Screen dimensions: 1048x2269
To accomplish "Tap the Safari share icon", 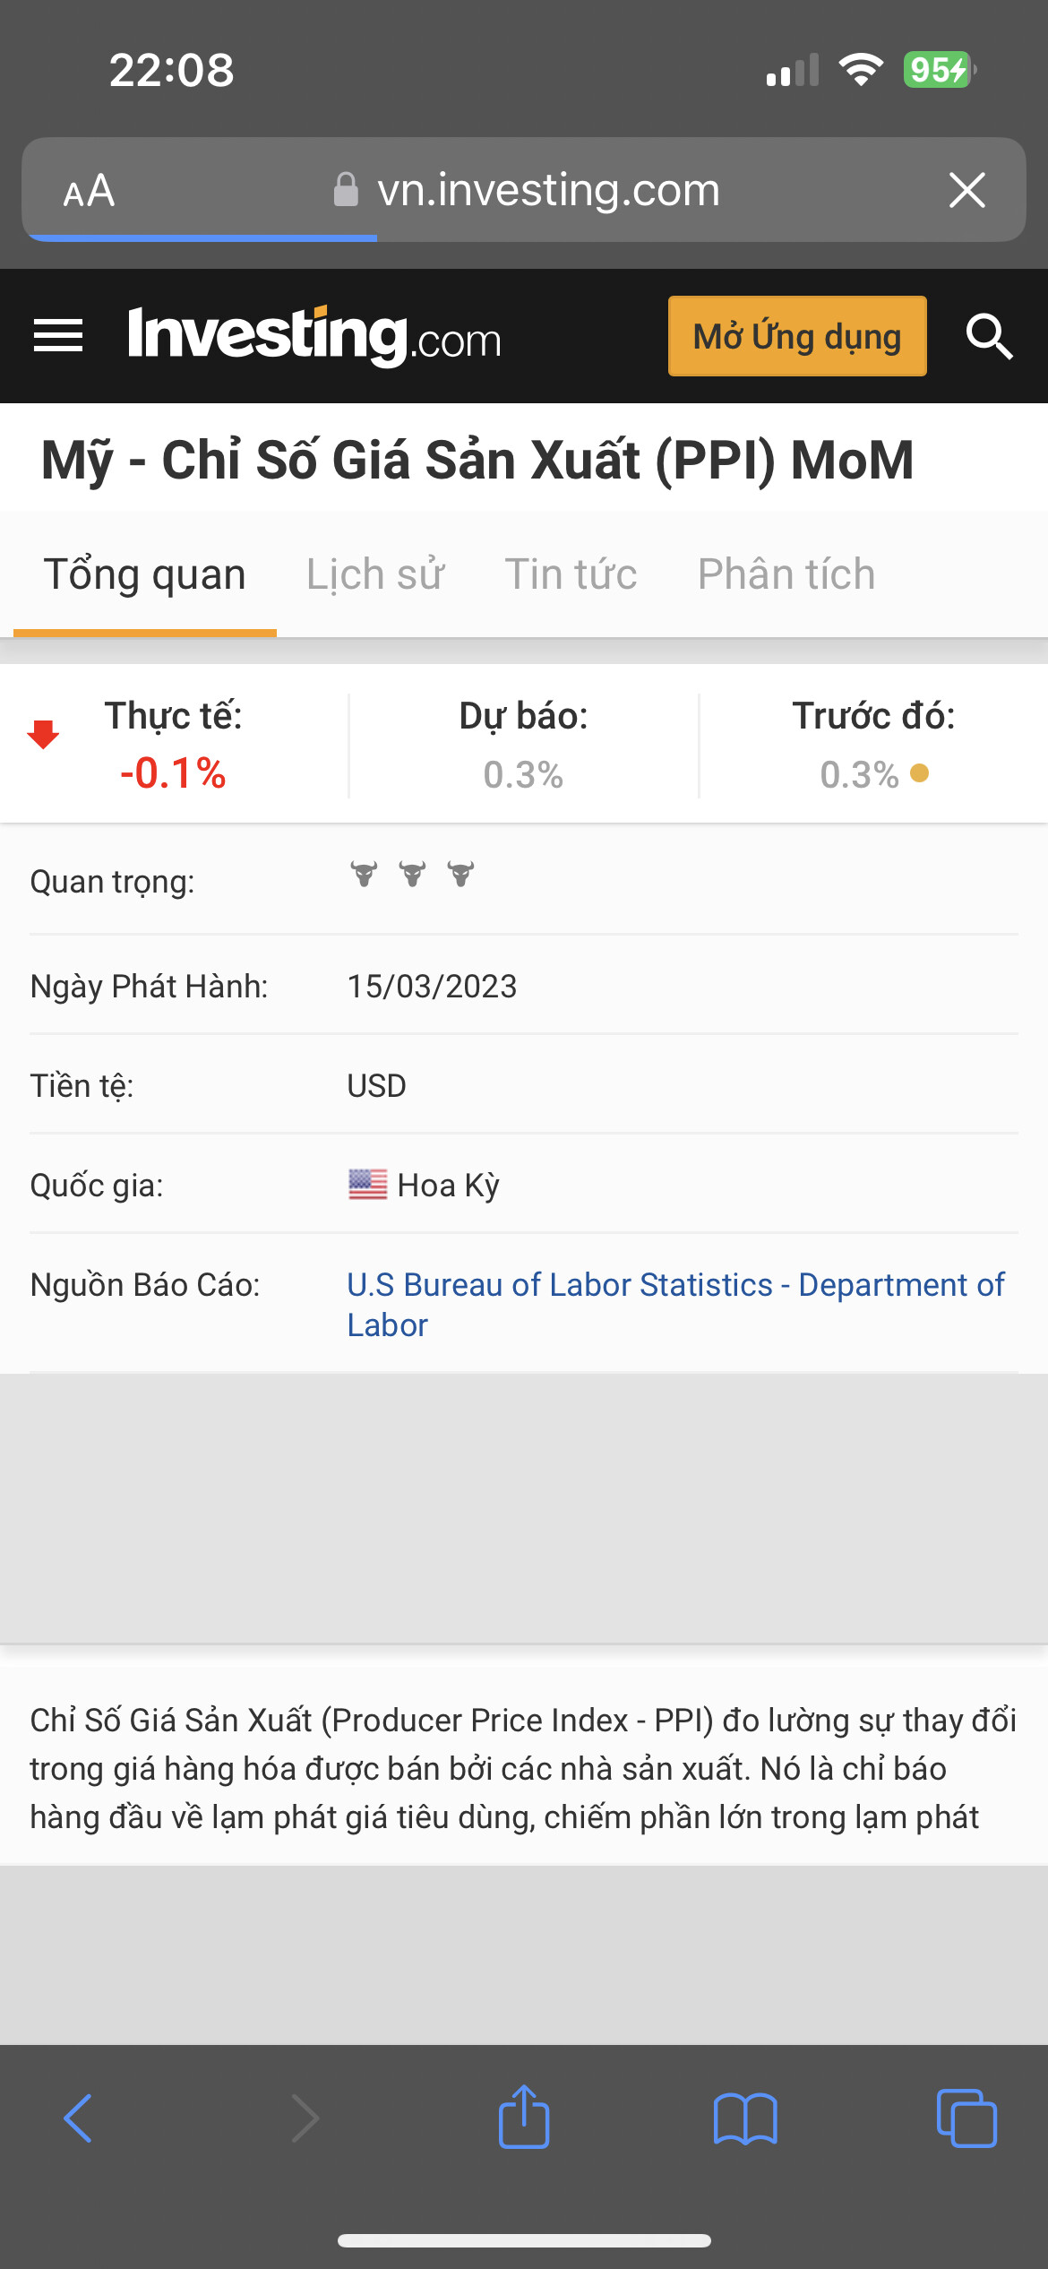I will 524,2118.
